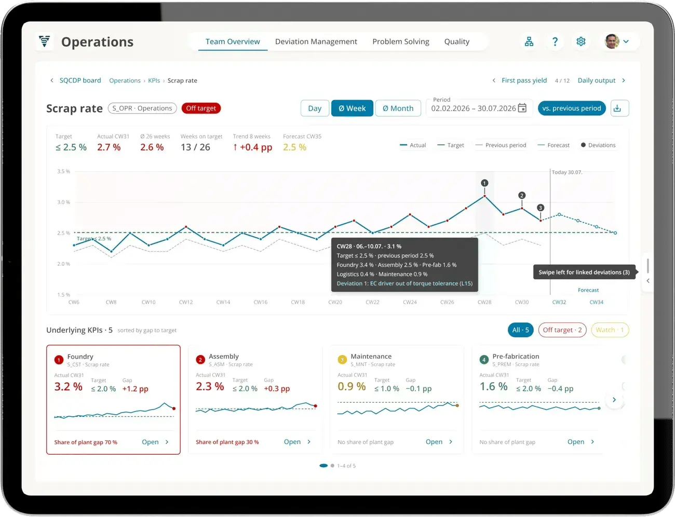Switch to Deviation Management tab

point(316,42)
